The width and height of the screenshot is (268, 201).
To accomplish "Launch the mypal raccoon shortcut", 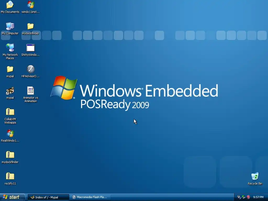I will (x=10, y=93).
